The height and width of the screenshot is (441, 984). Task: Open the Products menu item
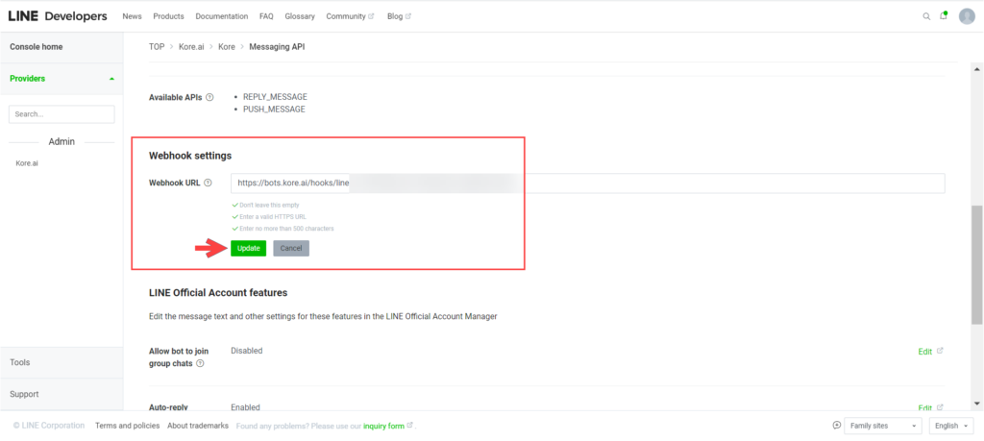(x=168, y=16)
